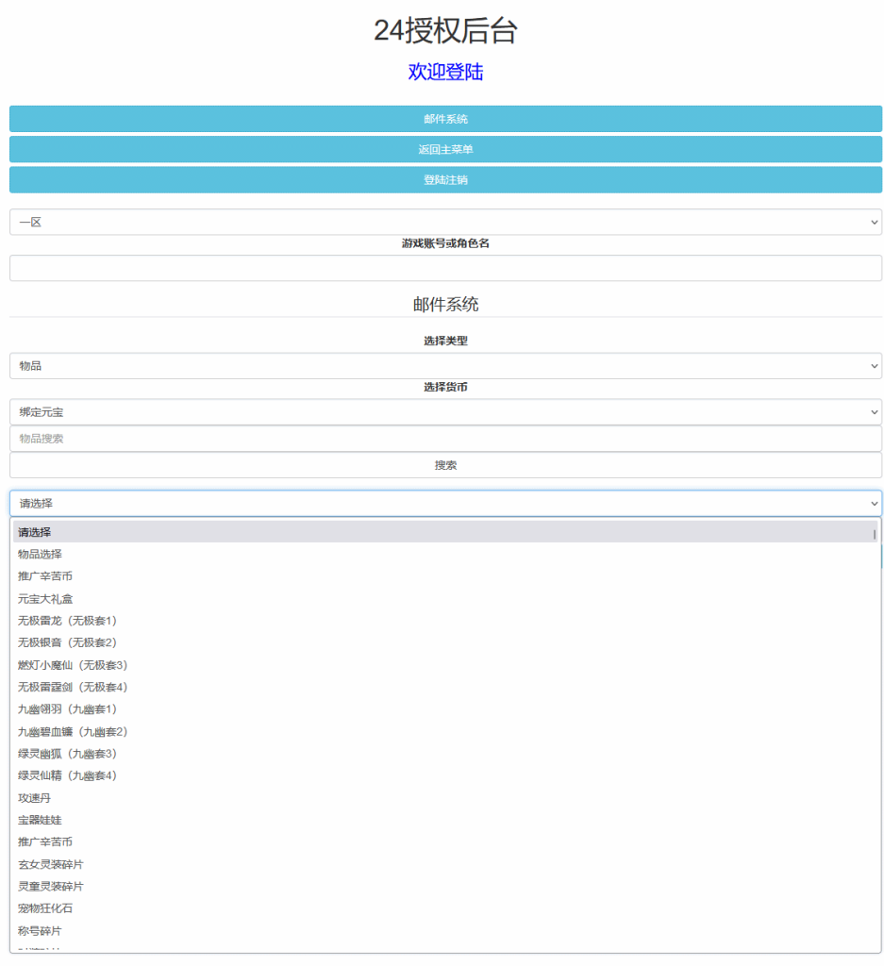The image size is (884, 966).
Task: Focus the 游戏账号或角色名 input field
Action: coord(445,268)
